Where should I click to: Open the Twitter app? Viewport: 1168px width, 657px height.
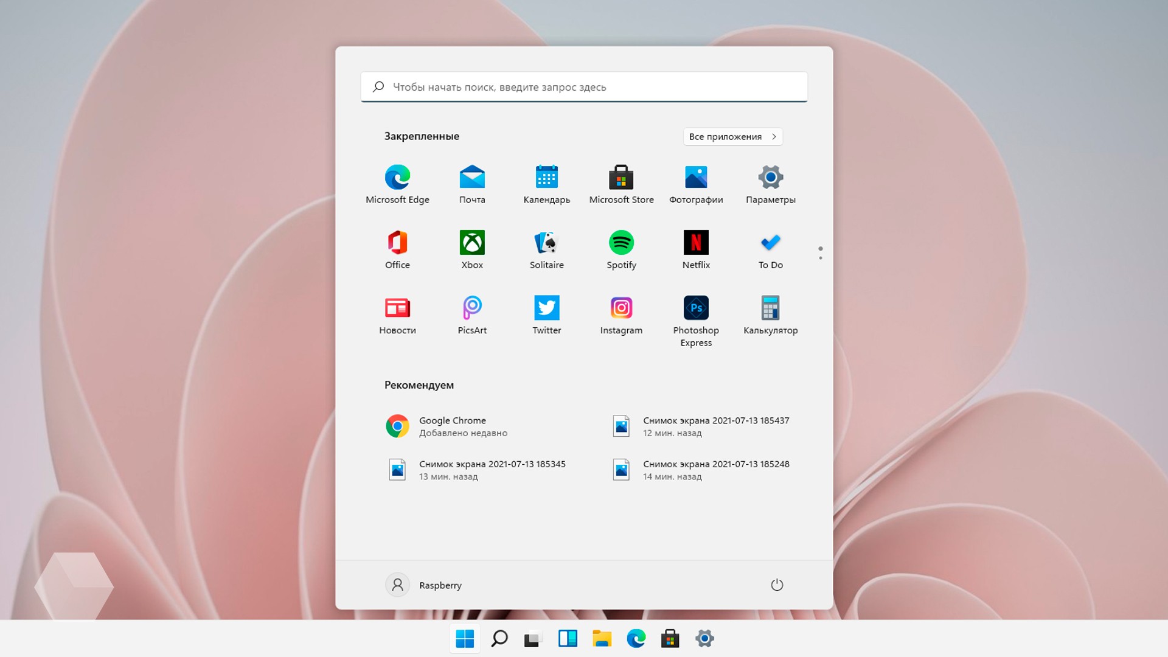coord(546,315)
